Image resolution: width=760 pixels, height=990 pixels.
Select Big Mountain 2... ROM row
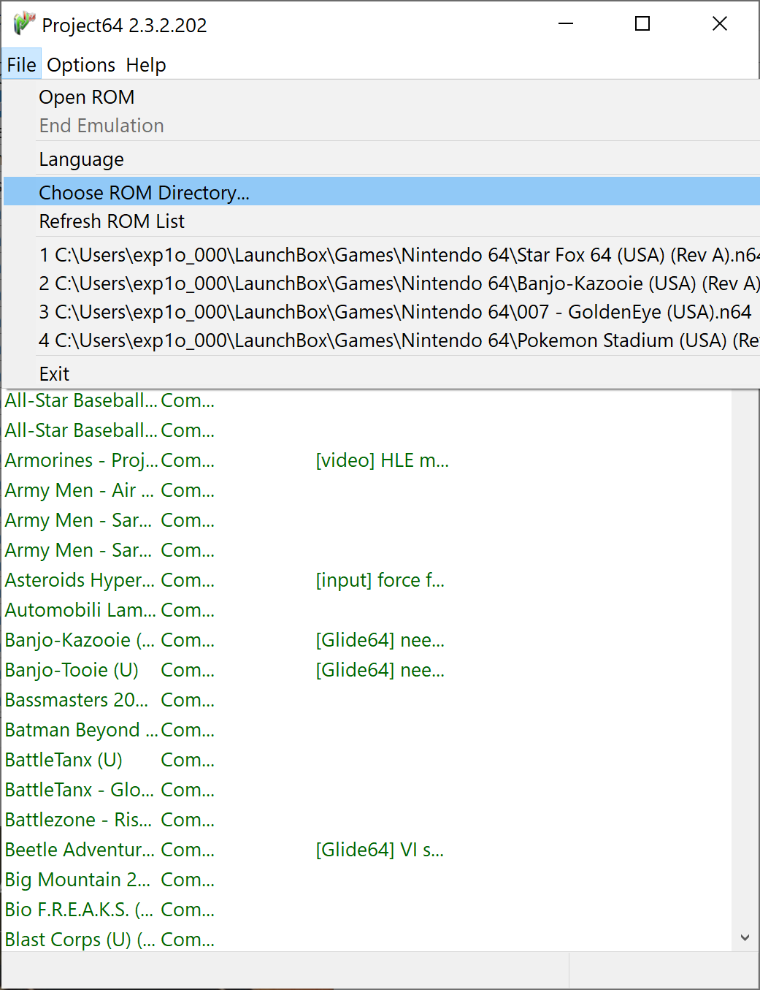tap(366, 880)
